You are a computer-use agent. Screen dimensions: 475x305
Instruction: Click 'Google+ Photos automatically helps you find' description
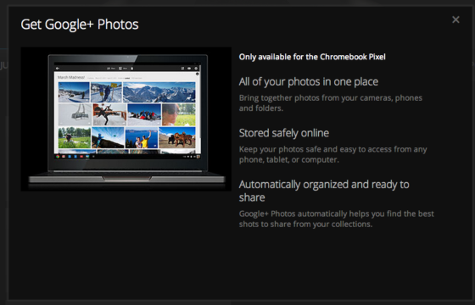336,219
